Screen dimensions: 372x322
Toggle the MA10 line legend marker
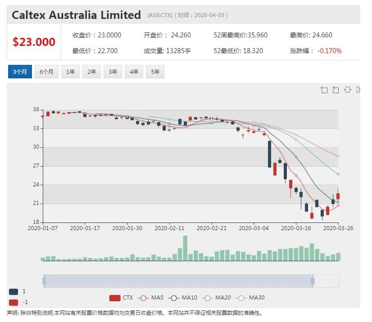(174, 298)
